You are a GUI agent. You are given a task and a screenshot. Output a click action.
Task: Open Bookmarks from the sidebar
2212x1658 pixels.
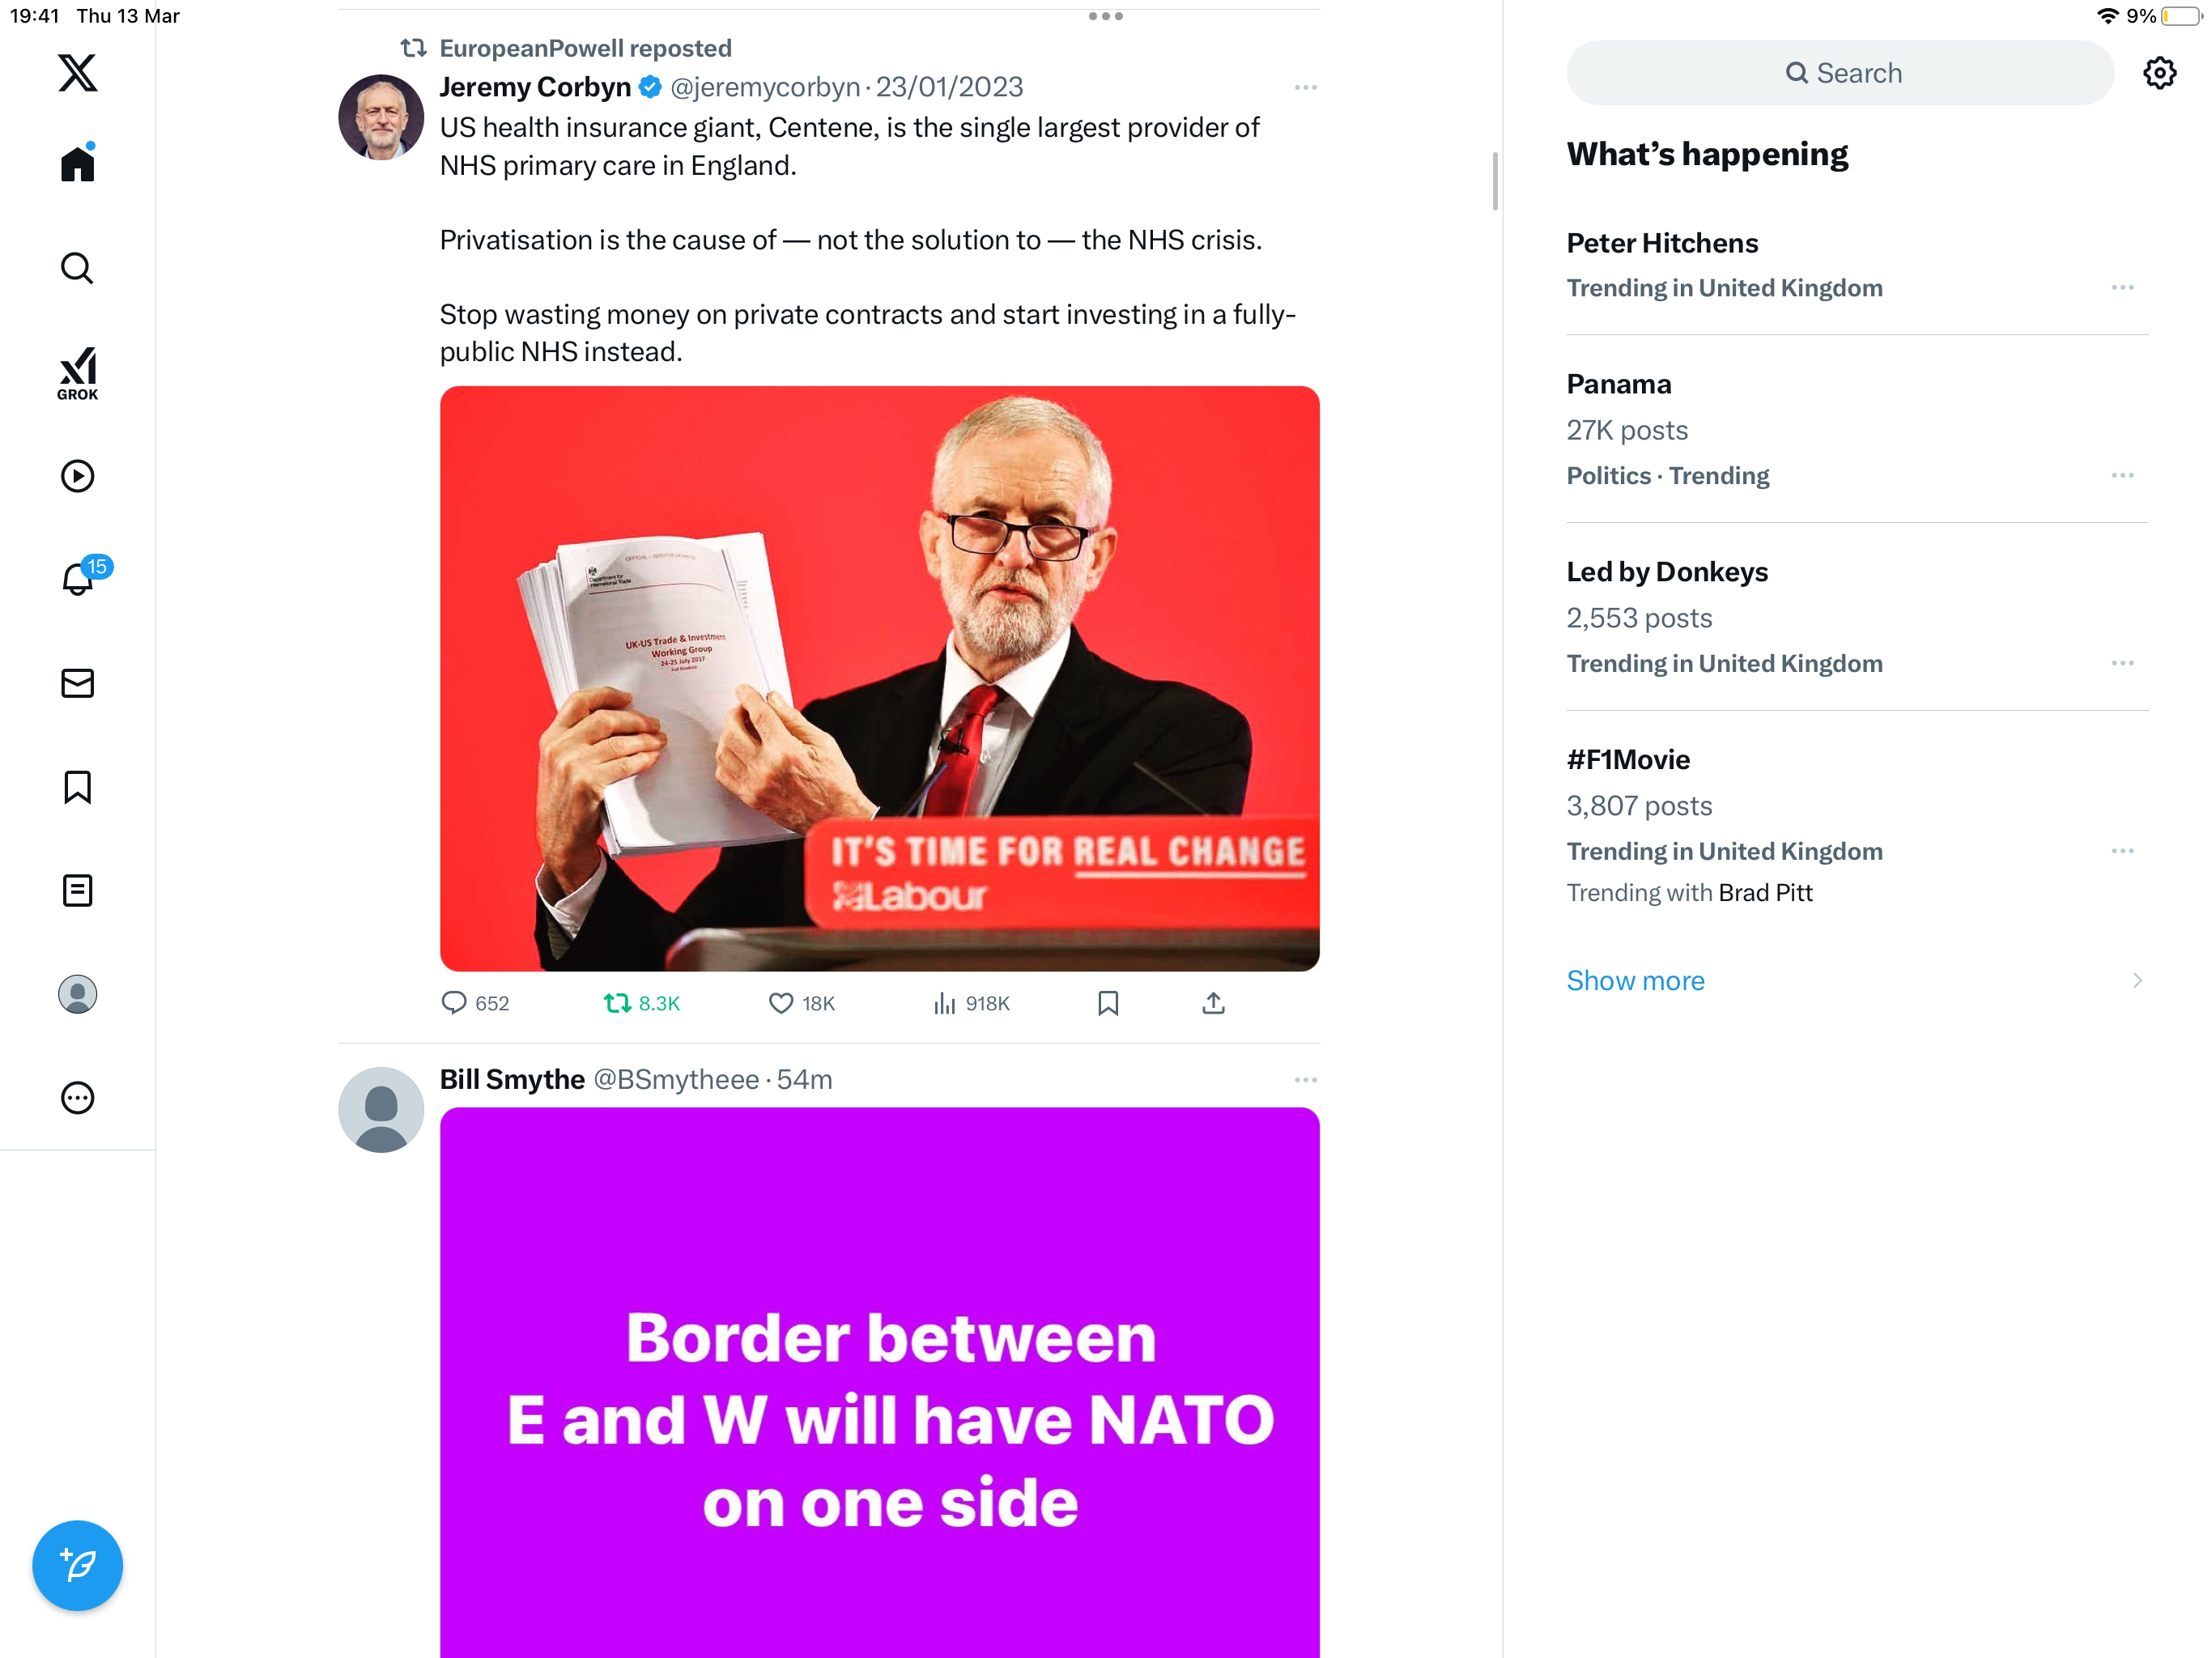(77, 787)
